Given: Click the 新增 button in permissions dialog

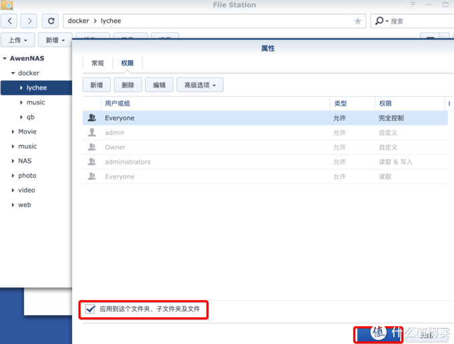Looking at the screenshot, I should click(96, 85).
